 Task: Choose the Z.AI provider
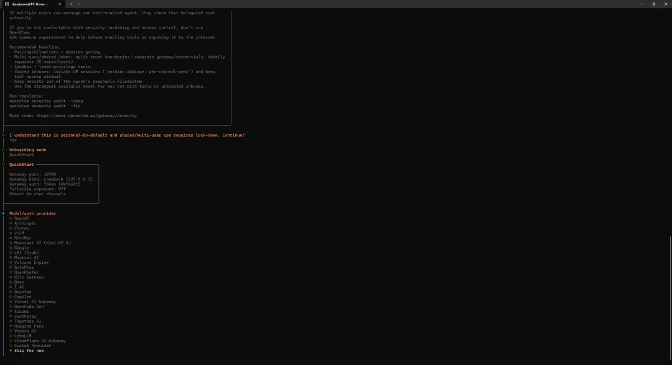coord(17,287)
